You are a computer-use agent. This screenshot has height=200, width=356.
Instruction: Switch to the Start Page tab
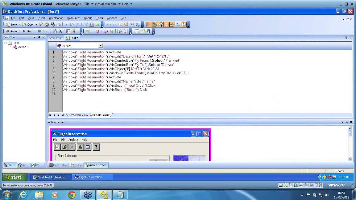coord(56,38)
